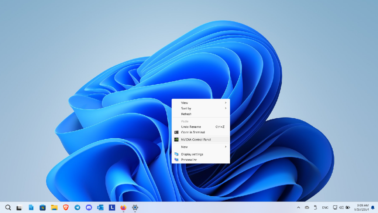Open NVIDIA Control Panel entry
This screenshot has height=213, width=378.
(x=200, y=139)
